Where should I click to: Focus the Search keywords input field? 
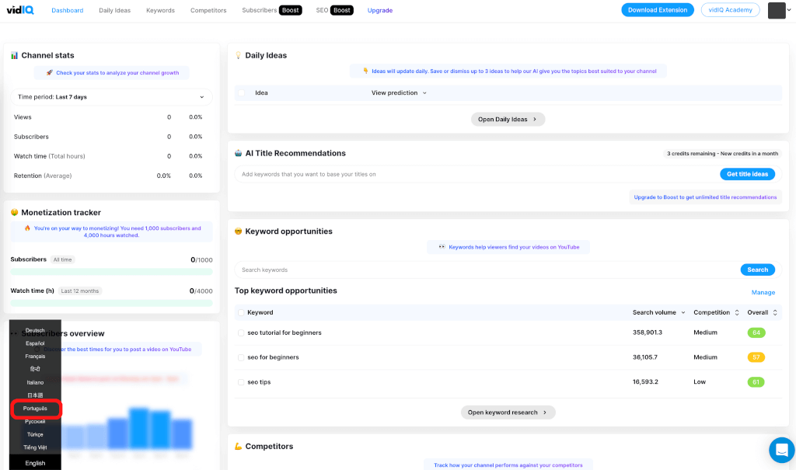[x=486, y=270]
